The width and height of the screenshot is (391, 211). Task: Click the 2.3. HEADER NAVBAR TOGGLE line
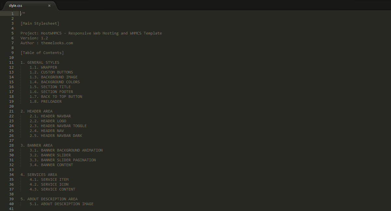coord(58,126)
